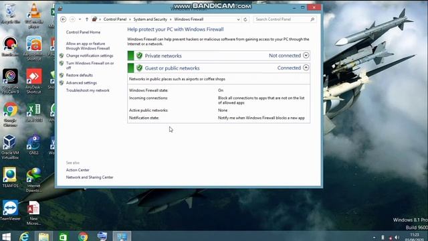Screen dimensions: 428x241
Task: Open Control Panel Home
Action: point(83,32)
